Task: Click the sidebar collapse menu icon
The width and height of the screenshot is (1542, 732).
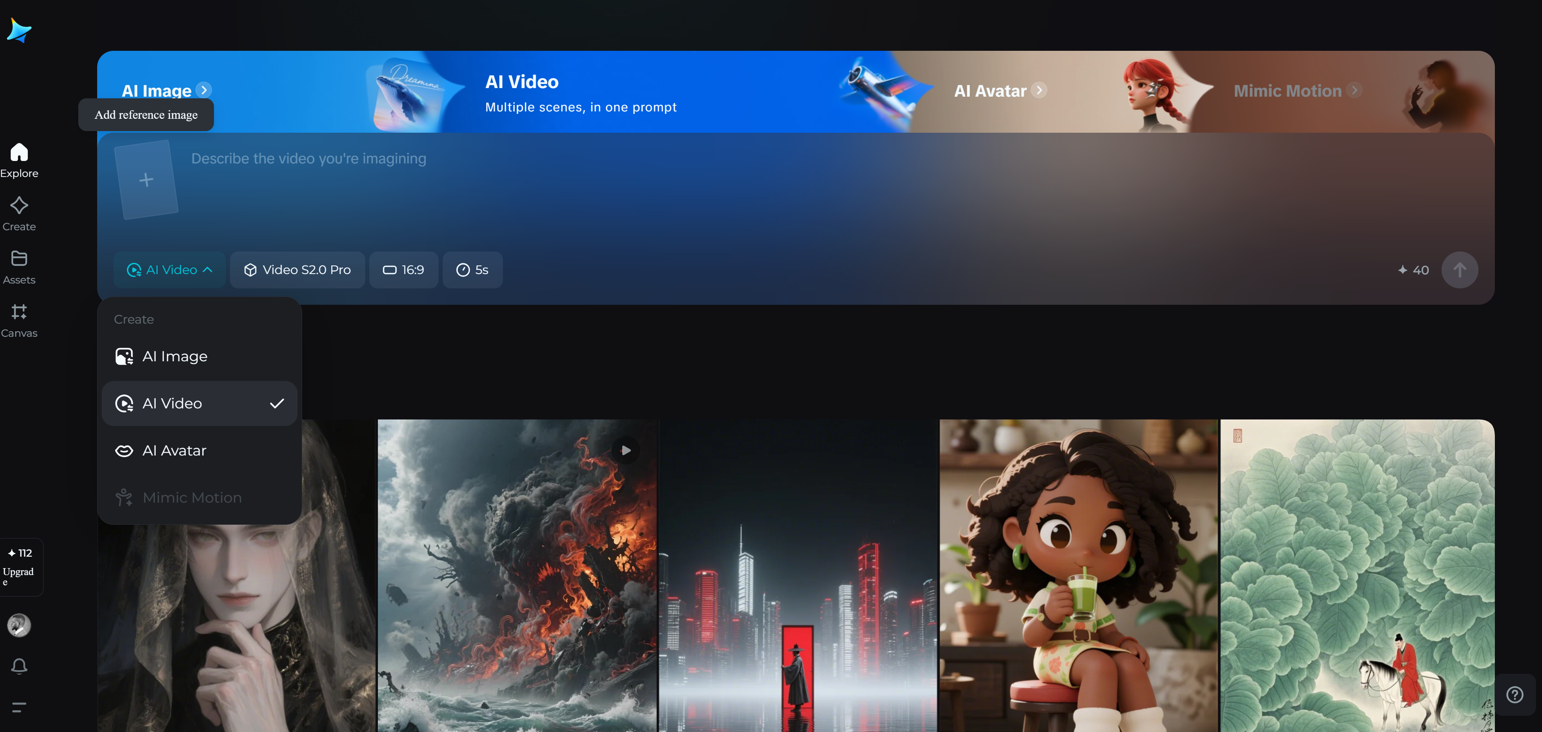Action: tap(19, 707)
